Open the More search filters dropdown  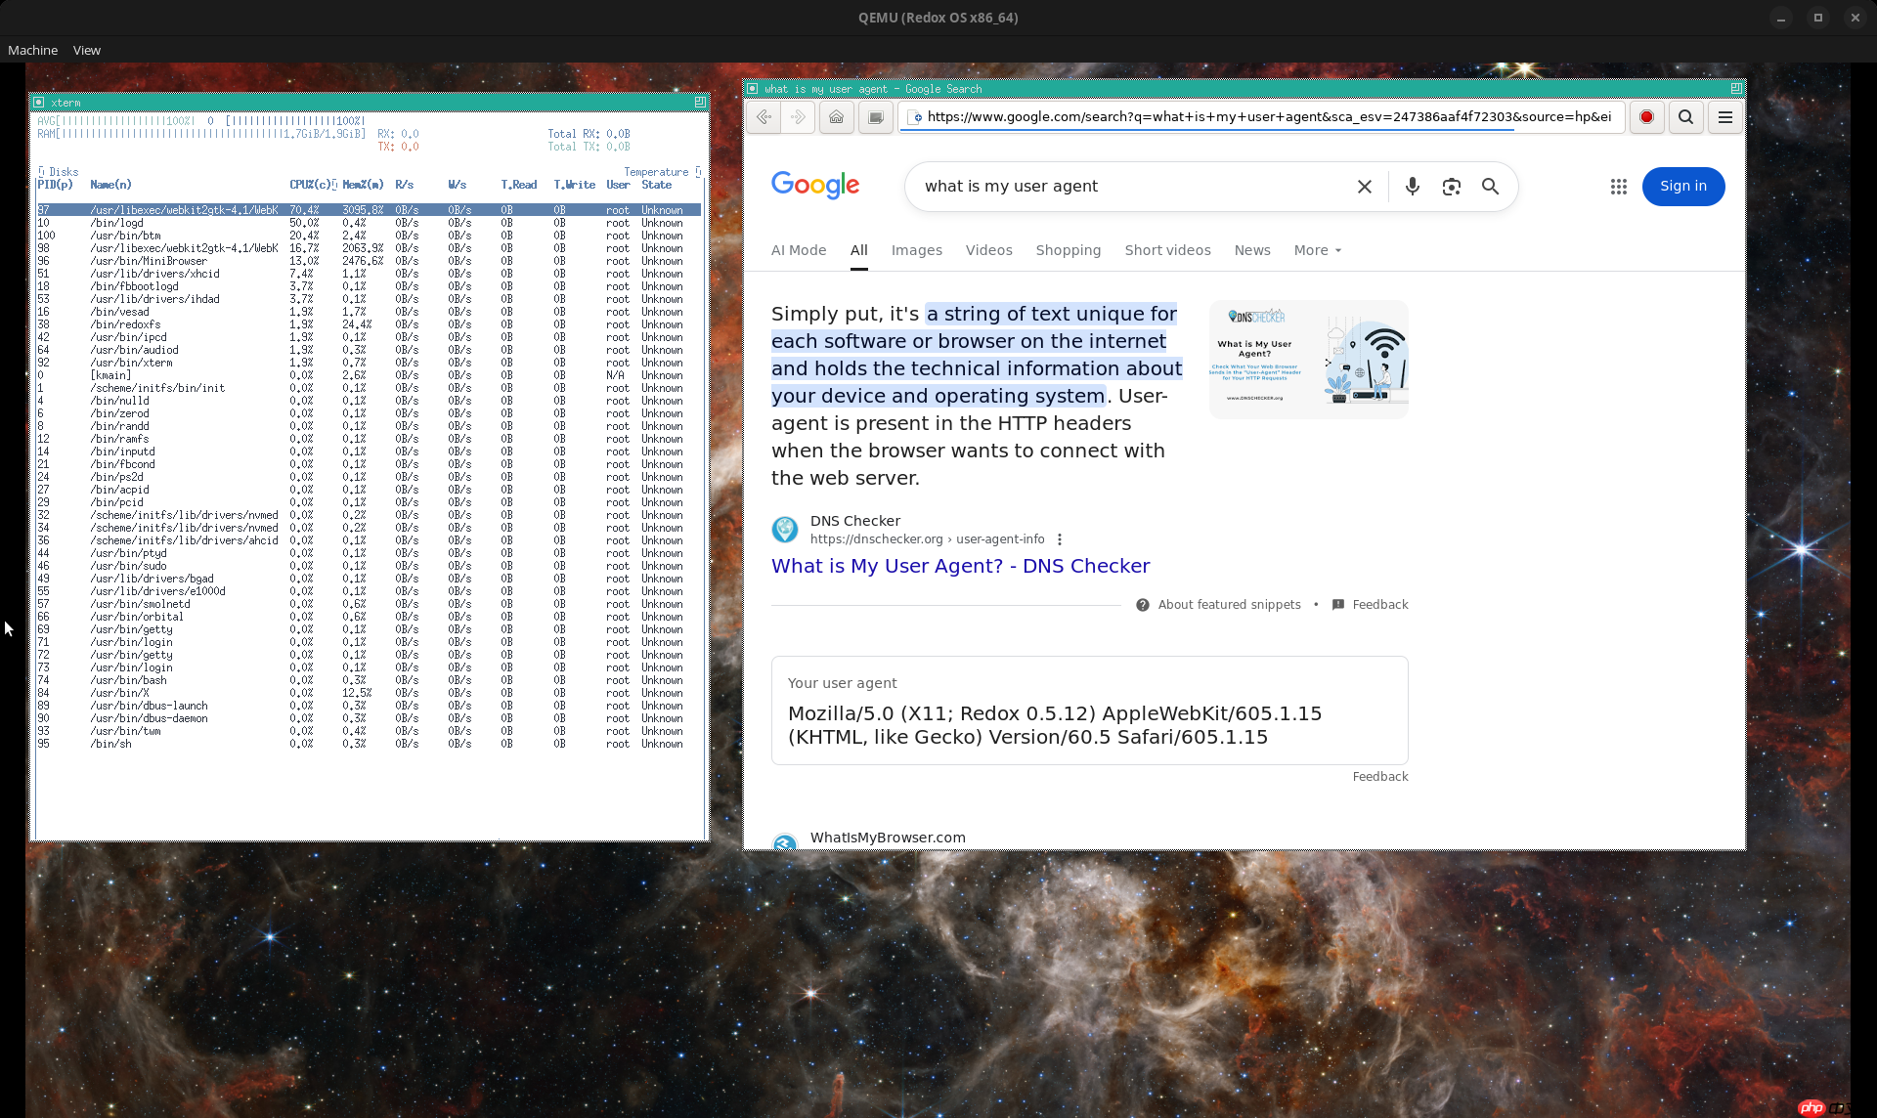click(x=1316, y=250)
